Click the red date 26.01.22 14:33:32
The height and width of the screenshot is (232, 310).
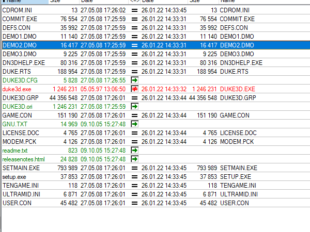[164, 89]
